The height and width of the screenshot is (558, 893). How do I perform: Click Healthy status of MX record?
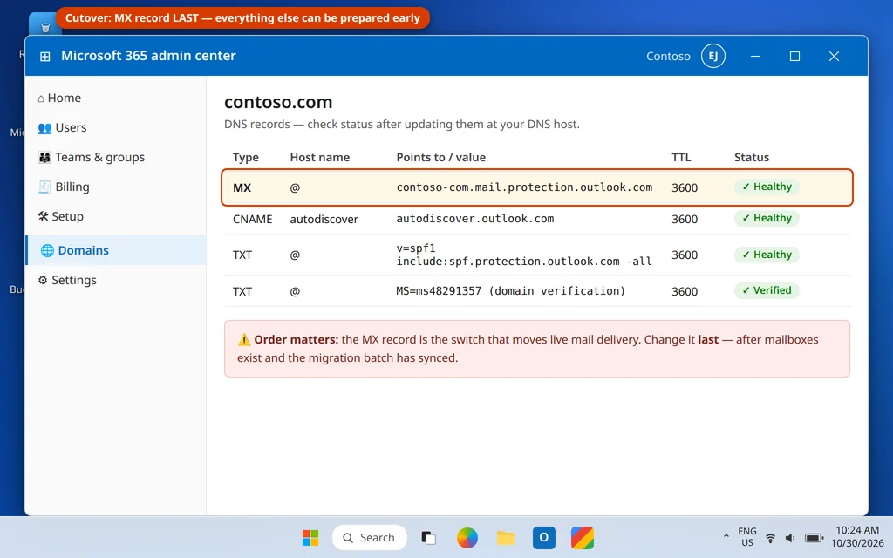coord(767,187)
